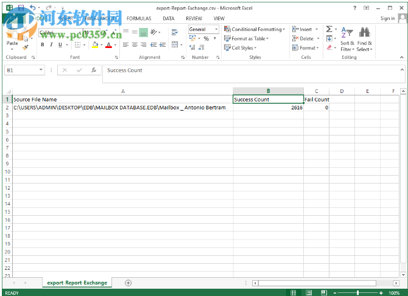Click the zoom slider handle
Viewport: 408px width, 296px height.
tap(358, 292)
